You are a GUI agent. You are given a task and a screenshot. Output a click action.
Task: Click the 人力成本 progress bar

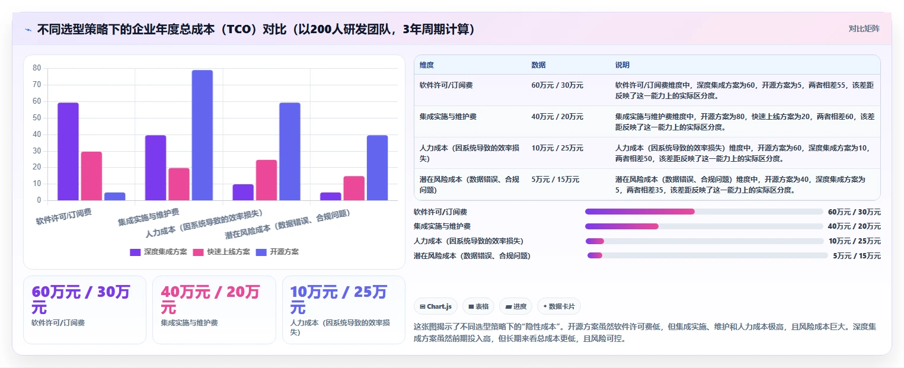(704, 241)
